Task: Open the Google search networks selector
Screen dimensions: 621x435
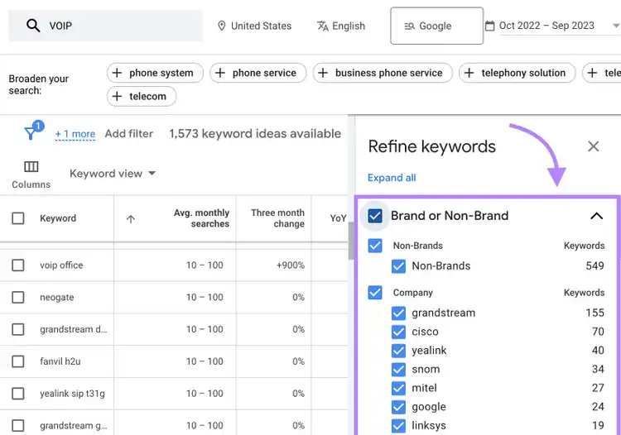Action: click(437, 26)
